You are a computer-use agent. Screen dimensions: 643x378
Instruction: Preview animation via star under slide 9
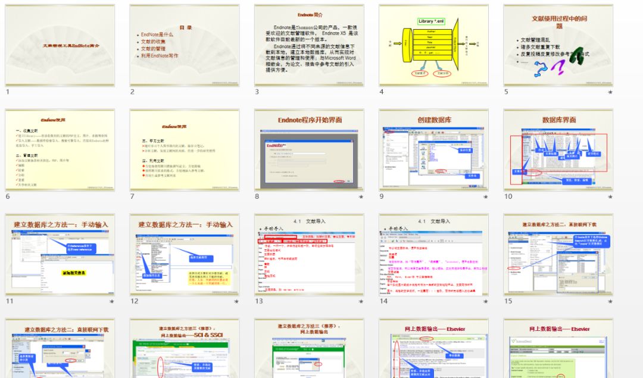coord(486,197)
